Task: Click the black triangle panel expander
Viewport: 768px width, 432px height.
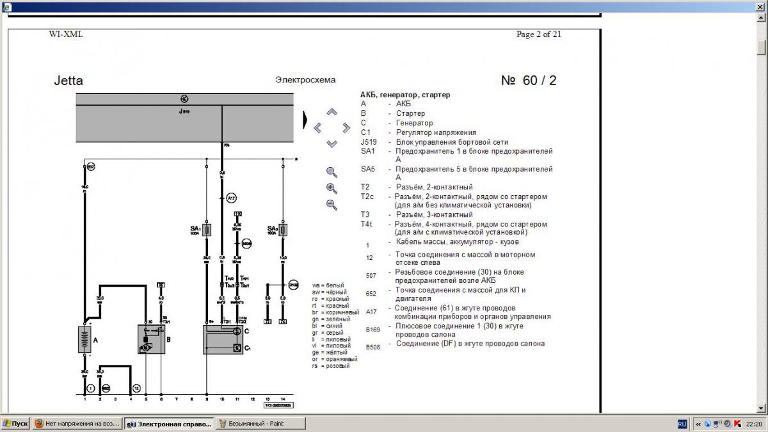Action: [305, 120]
